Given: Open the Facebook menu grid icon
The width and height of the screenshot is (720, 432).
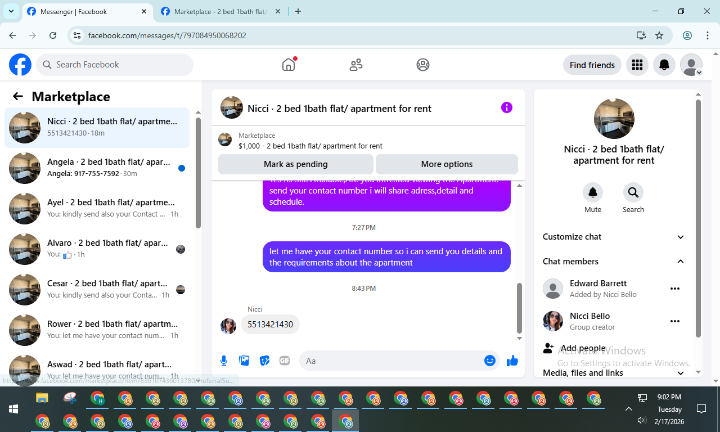Looking at the screenshot, I should (x=637, y=65).
